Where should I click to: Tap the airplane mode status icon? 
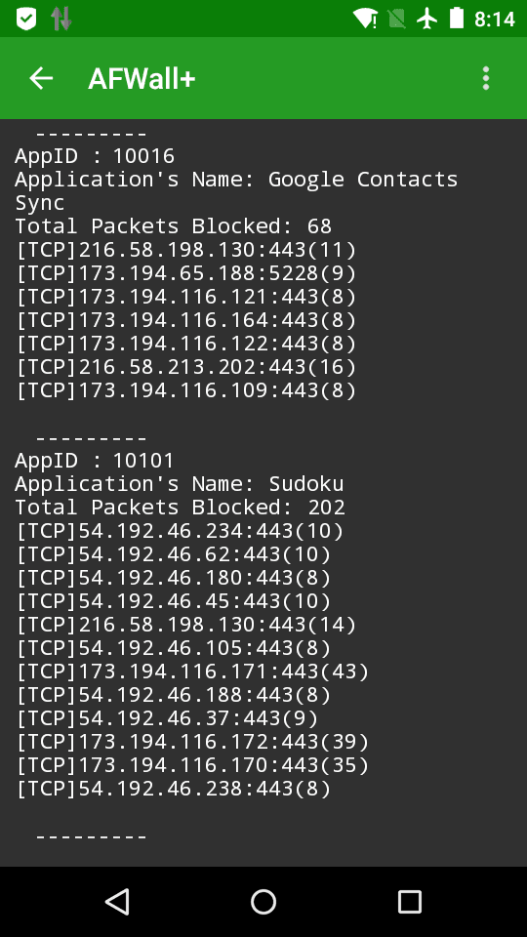pos(427,20)
